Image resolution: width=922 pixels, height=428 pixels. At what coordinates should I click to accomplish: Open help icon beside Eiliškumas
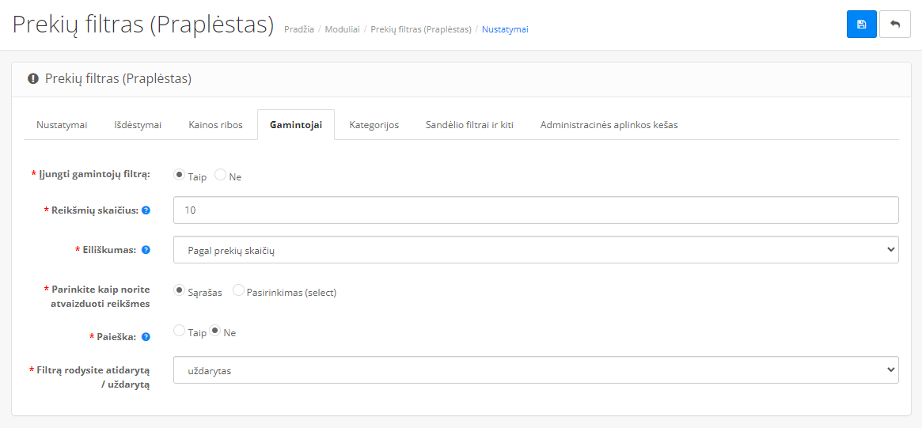tap(146, 250)
